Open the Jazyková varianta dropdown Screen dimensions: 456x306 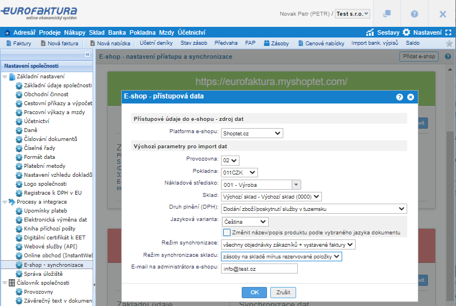[245, 222]
